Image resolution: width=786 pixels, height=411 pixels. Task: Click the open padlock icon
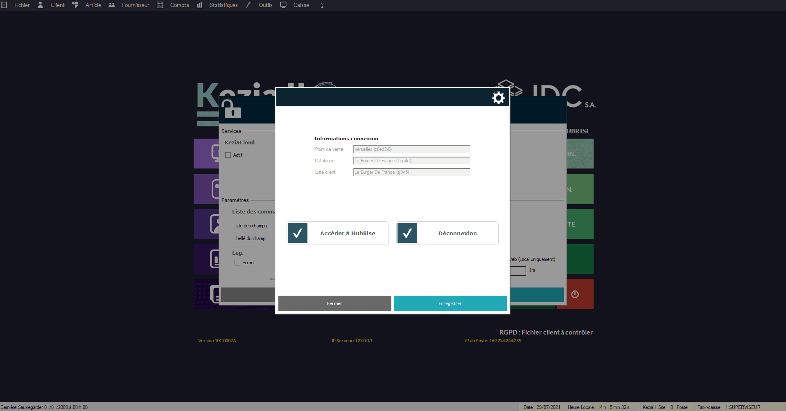(232, 109)
